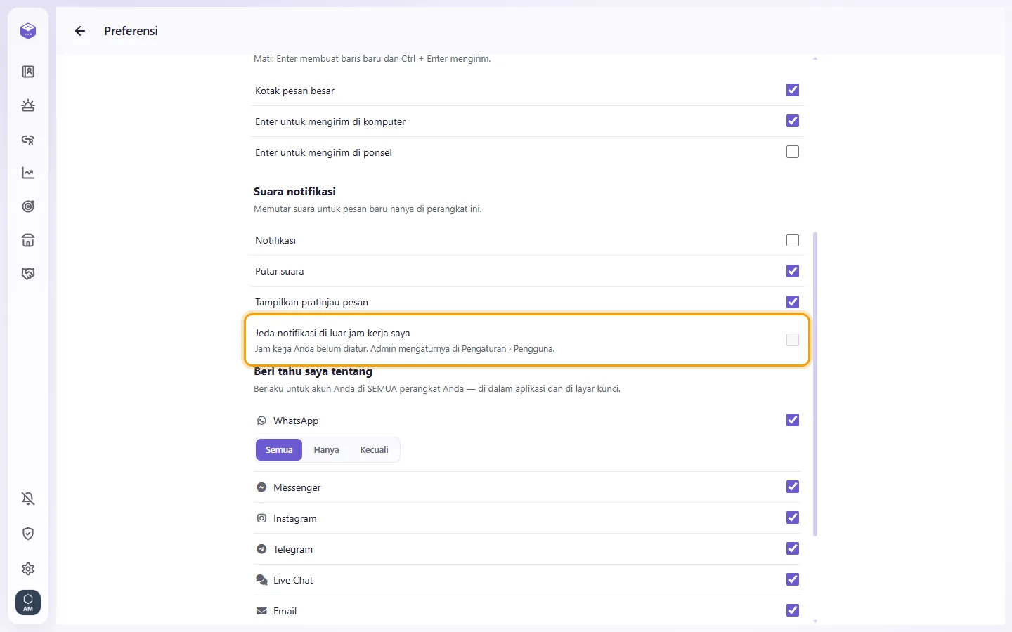The height and width of the screenshot is (632, 1012).
Task: Select the Kecuali filter tab
Action: [x=374, y=450]
